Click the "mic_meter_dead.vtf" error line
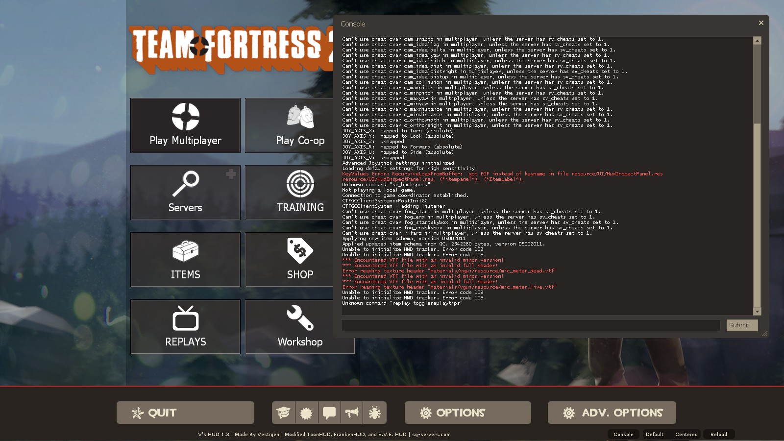The width and height of the screenshot is (784, 441). tap(449, 271)
